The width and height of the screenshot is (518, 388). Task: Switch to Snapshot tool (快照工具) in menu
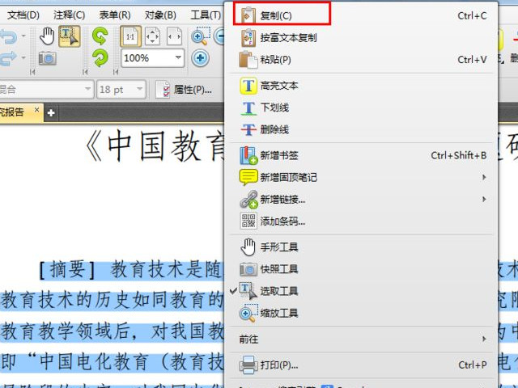pyautogui.click(x=363, y=269)
